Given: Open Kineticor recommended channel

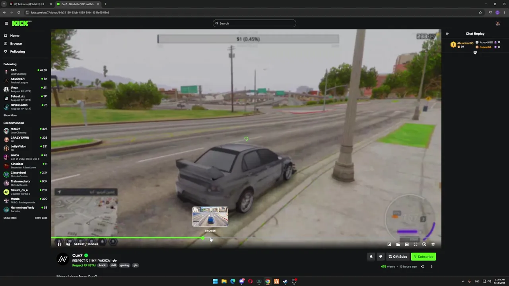Looking at the screenshot, I should (x=25, y=166).
